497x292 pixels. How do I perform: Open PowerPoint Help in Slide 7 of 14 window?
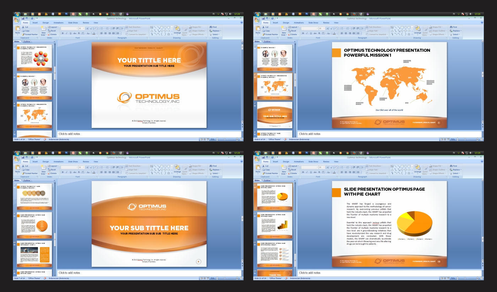[242, 161]
